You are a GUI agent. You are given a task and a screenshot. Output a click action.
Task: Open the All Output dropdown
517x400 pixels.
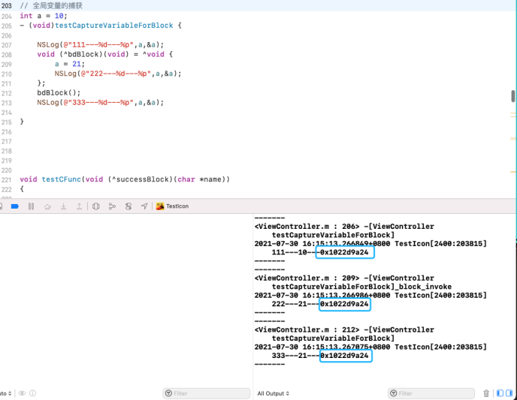pos(274,393)
